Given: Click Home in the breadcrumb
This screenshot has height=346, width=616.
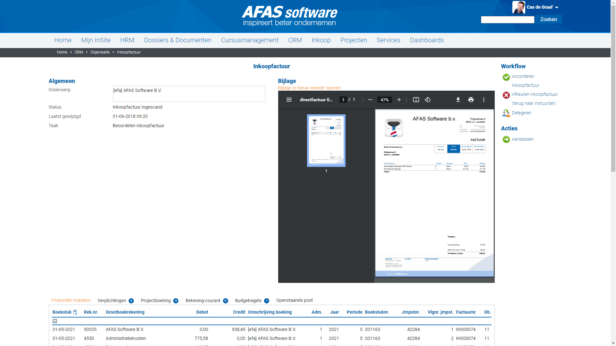Looking at the screenshot, I should 62,52.
